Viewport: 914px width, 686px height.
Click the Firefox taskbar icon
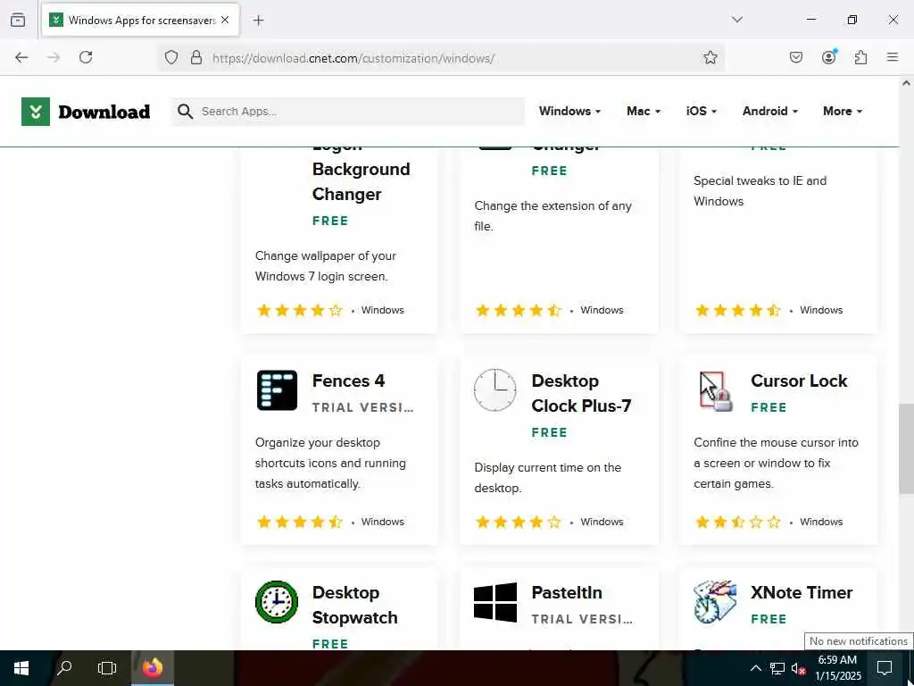coord(153,668)
